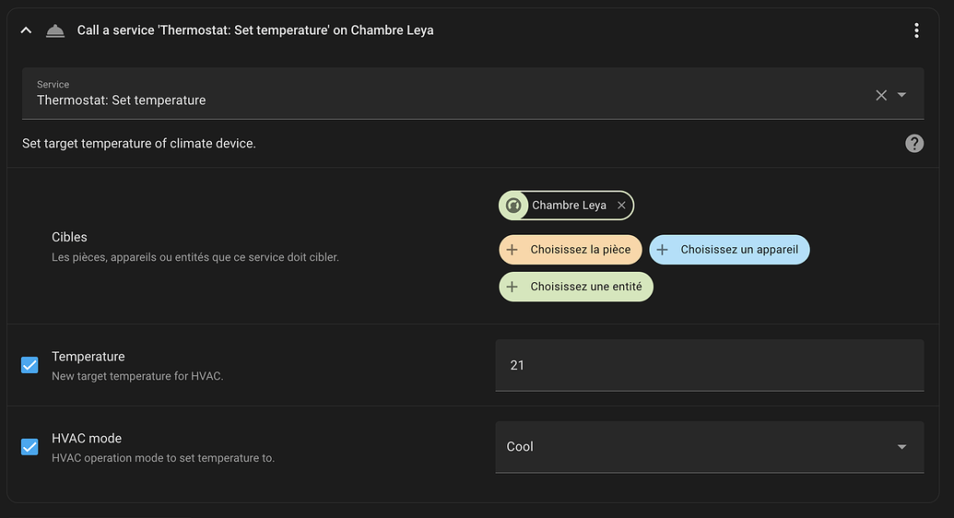Click the 'HVAC mode' label

(x=87, y=438)
